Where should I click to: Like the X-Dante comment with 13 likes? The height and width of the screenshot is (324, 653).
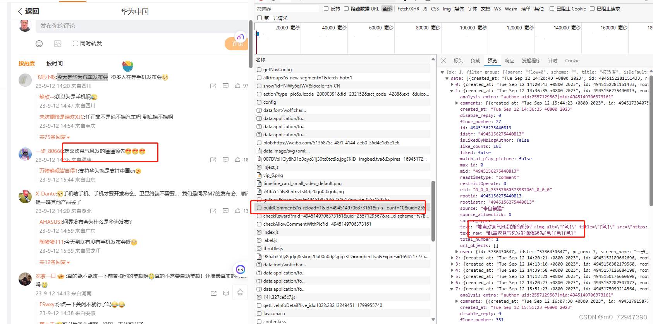[x=237, y=211]
